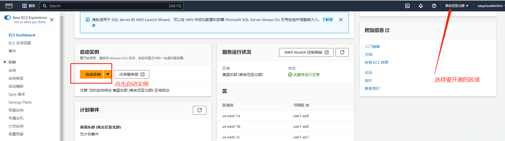Refresh the 计划事件 panel
505x141 pixels.
click(x=200, y=110)
